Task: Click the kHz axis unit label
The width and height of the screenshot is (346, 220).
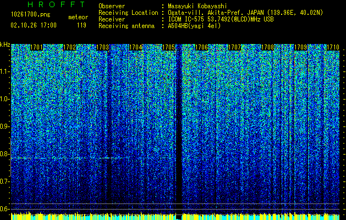Action: pyautogui.click(x=5, y=45)
